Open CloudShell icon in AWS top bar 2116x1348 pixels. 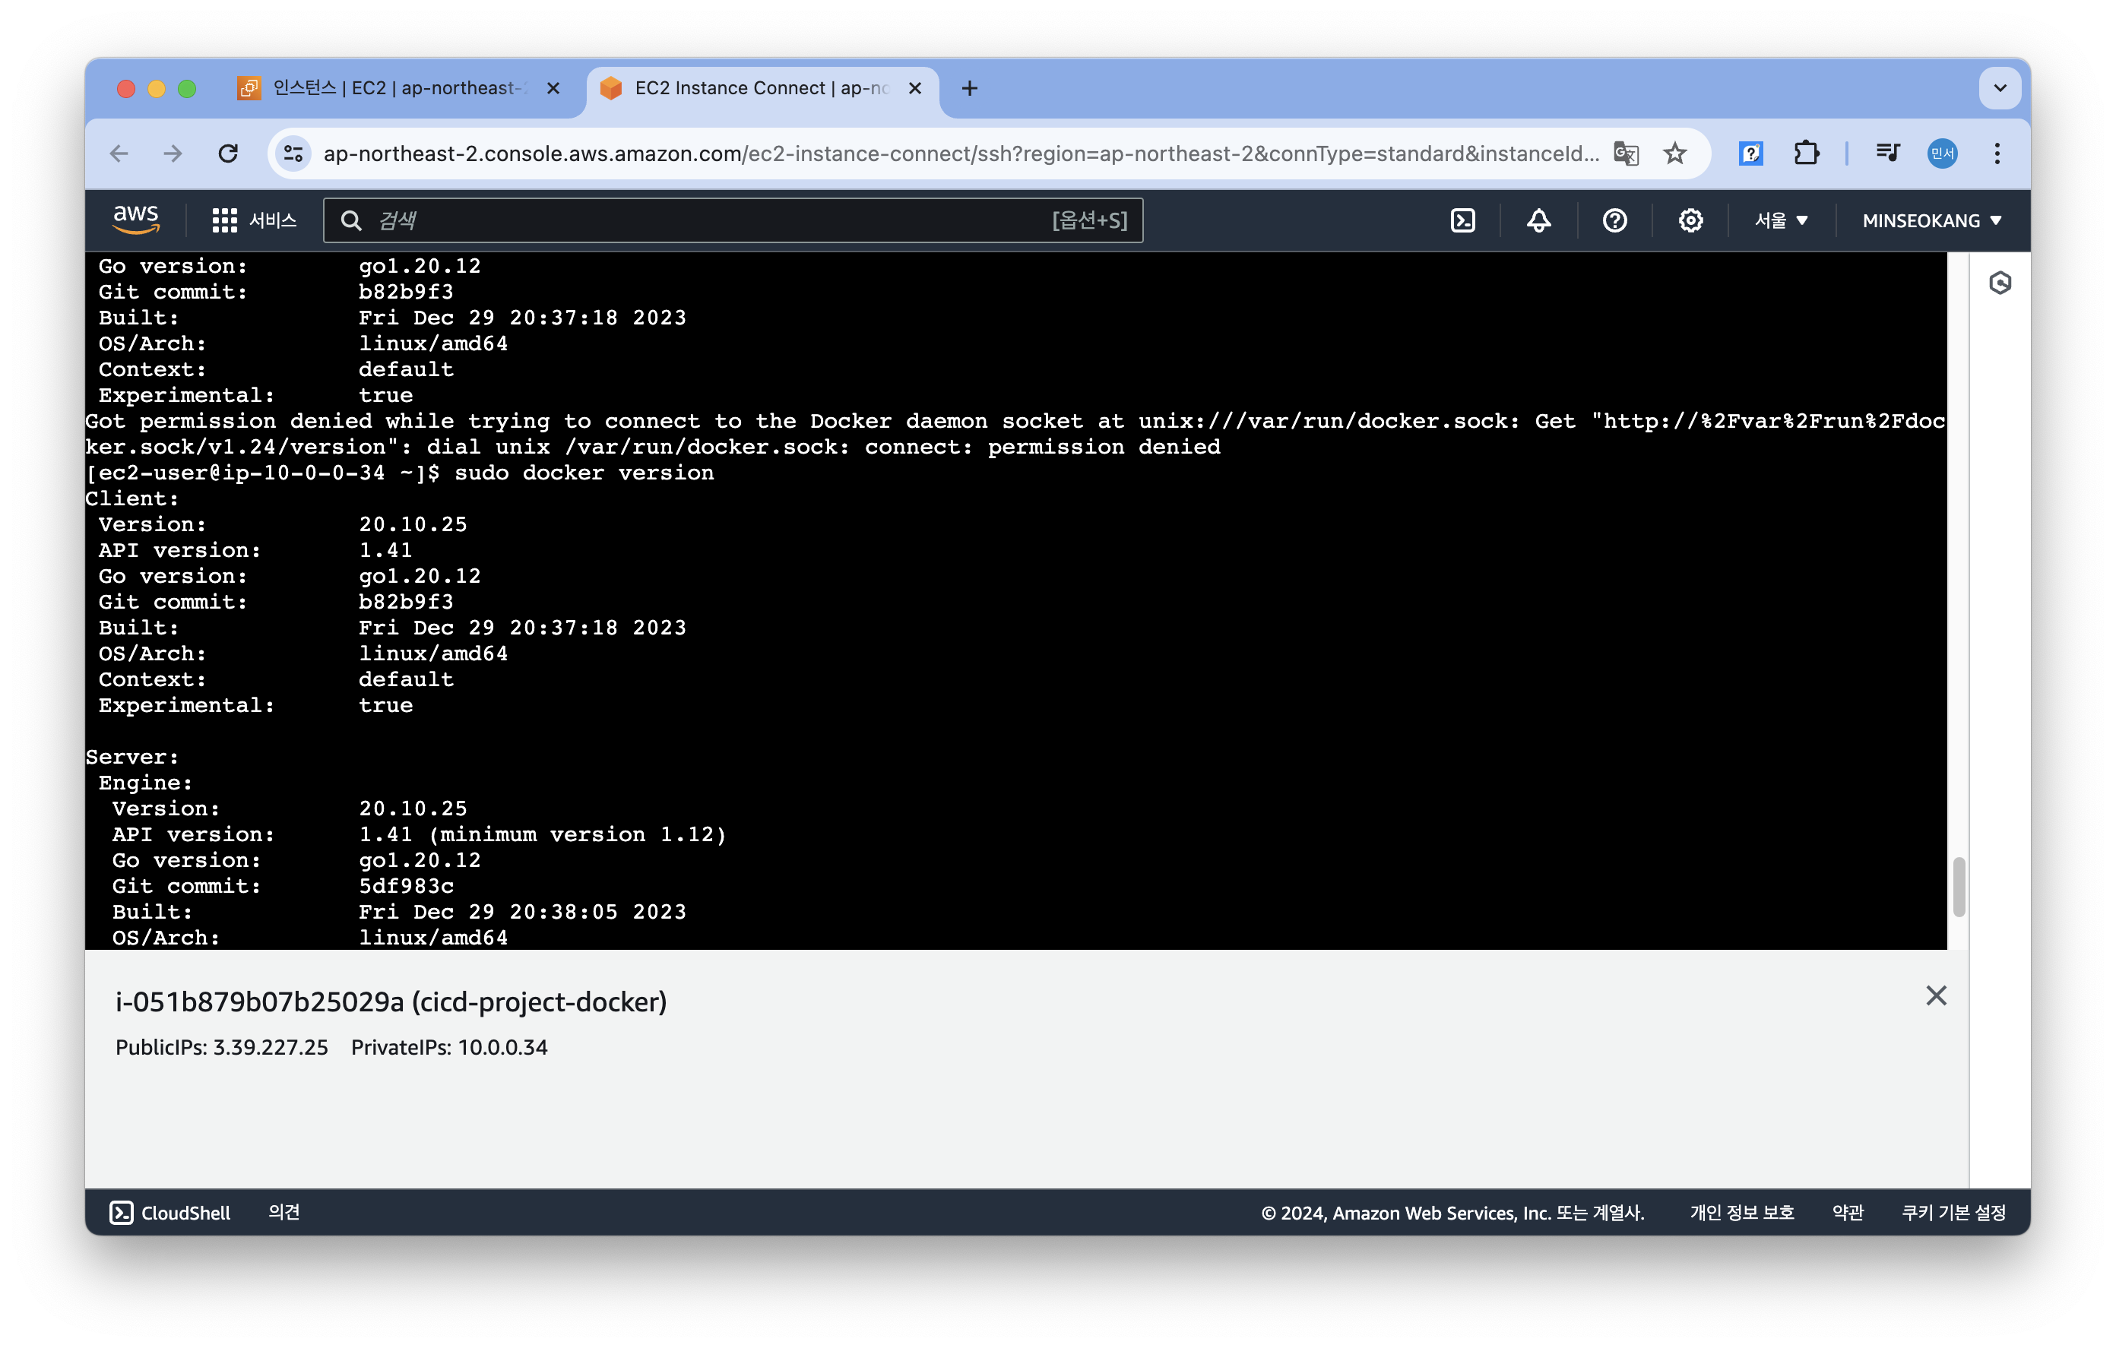pyautogui.click(x=1462, y=220)
